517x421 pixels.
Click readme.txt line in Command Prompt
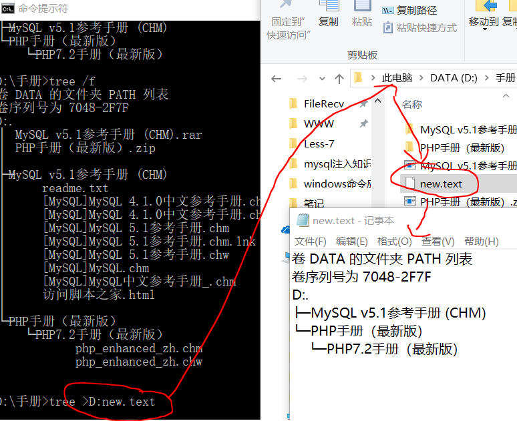[75, 188]
